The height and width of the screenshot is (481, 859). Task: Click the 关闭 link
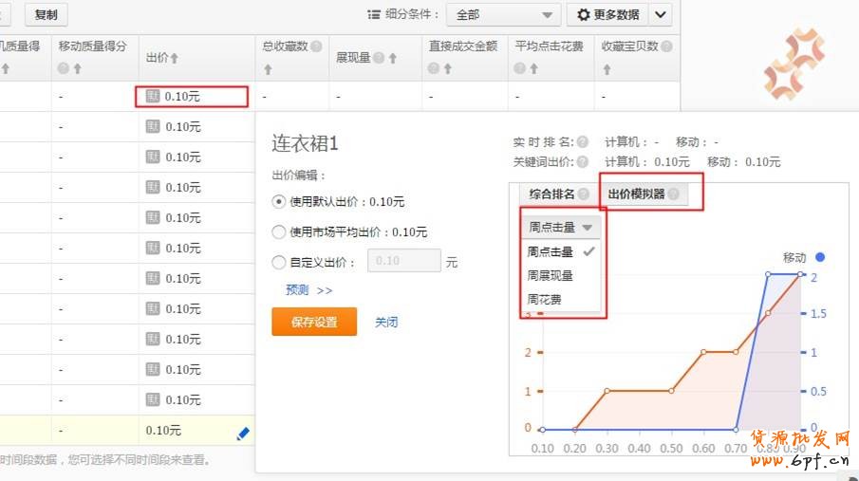pos(386,323)
